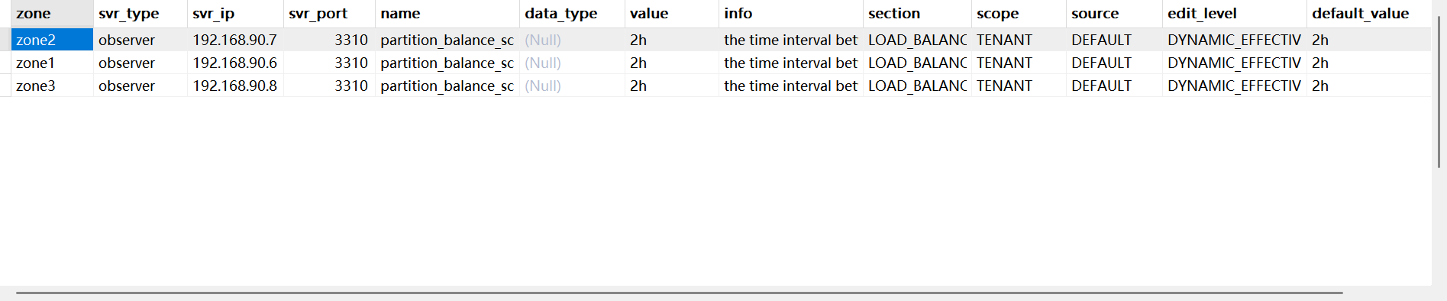Click the vertical scrollbar on right
Viewport: 1447px width, 301px height.
(1439, 92)
